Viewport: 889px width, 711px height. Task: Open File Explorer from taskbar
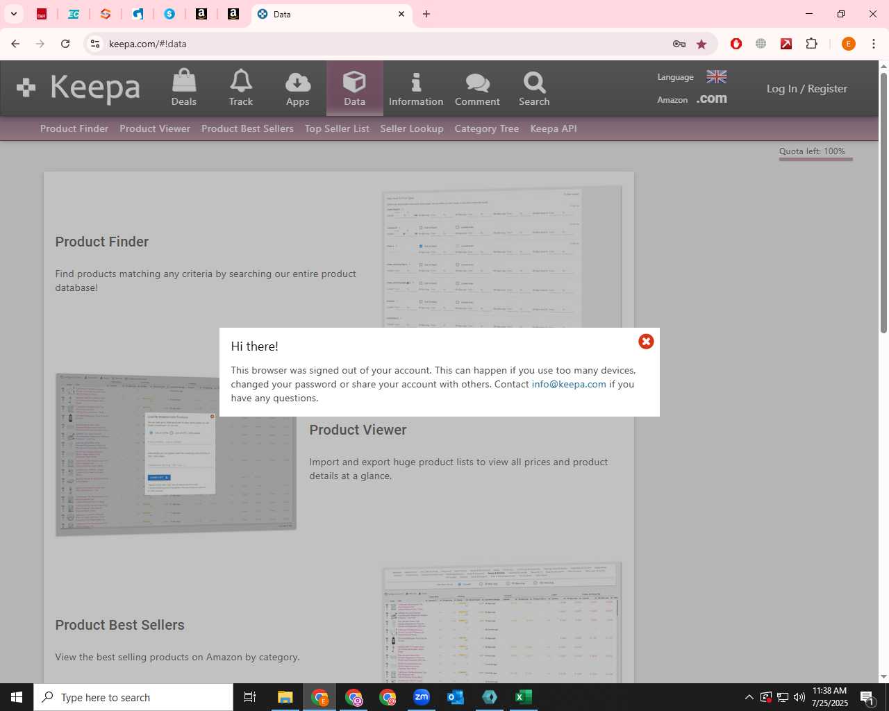[285, 697]
